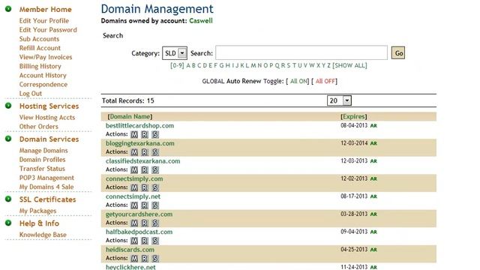Open the Caswell account name link
This screenshot has width=480, height=270.
(201, 21)
